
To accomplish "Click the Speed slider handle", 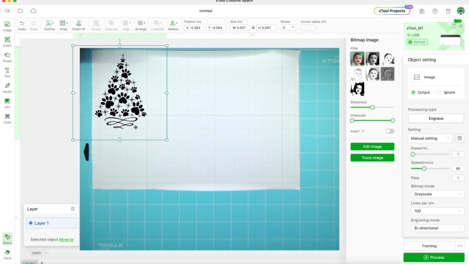I will (424, 169).
